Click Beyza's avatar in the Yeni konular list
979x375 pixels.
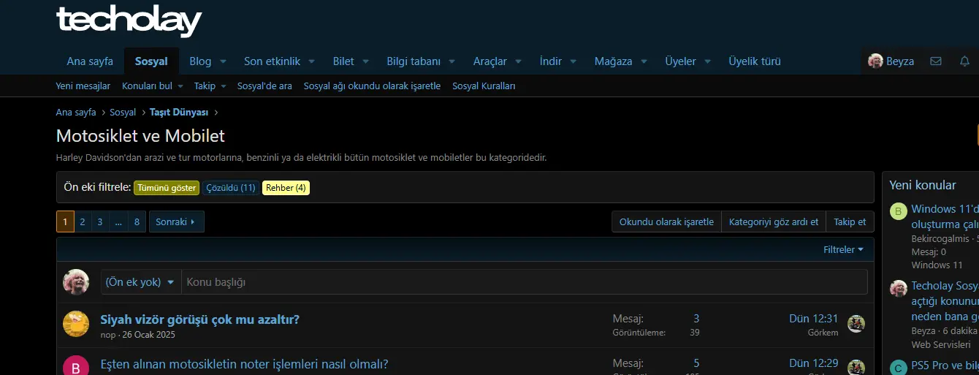(x=899, y=289)
